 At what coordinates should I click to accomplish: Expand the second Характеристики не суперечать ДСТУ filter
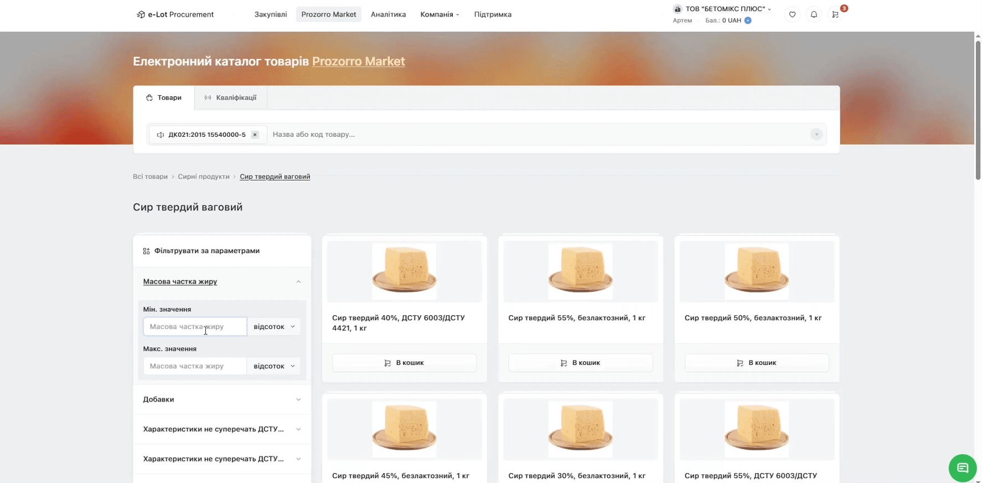tap(222, 459)
